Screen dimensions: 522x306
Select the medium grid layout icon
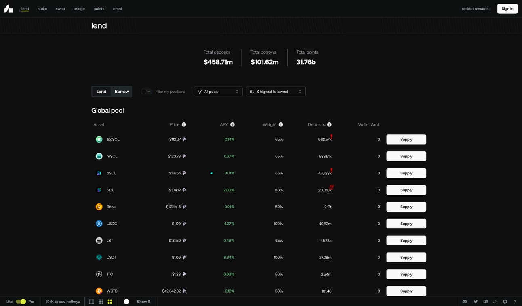(x=101, y=302)
